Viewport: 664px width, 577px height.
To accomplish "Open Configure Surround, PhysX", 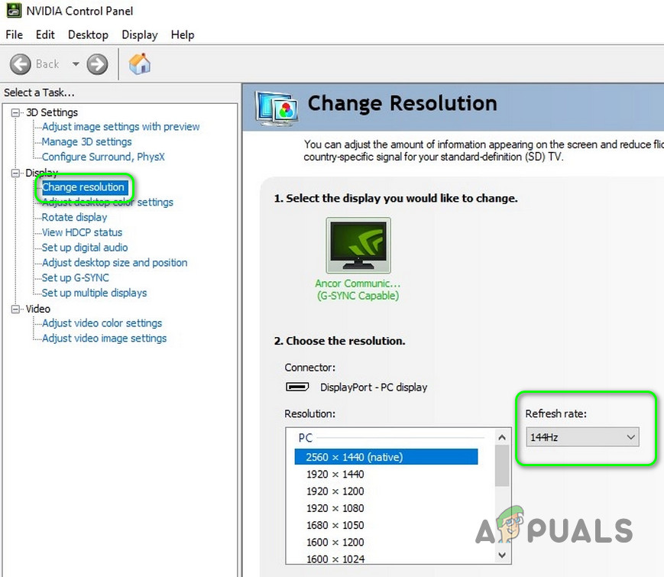I will (103, 157).
